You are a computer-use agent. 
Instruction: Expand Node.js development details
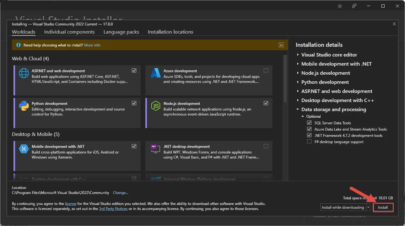[x=298, y=73]
